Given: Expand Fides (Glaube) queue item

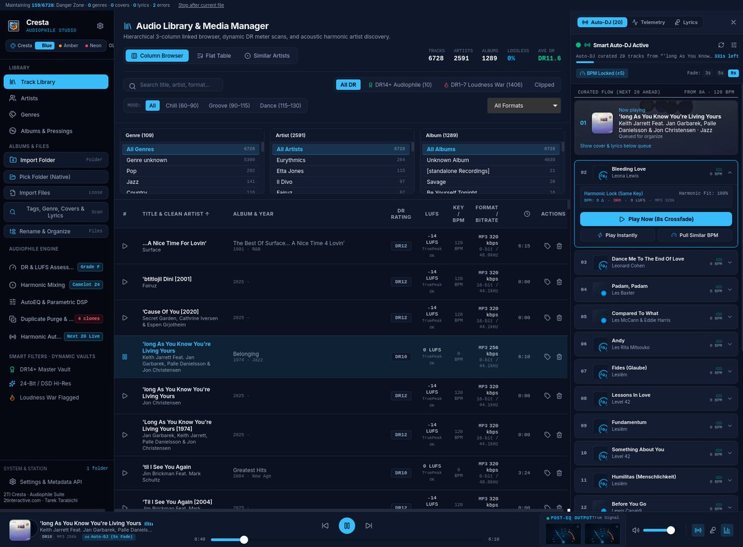Looking at the screenshot, I should click(x=729, y=371).
